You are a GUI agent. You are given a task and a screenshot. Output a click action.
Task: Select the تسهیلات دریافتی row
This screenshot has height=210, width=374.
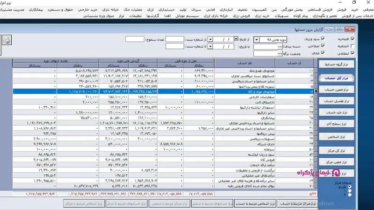[163, 139]
